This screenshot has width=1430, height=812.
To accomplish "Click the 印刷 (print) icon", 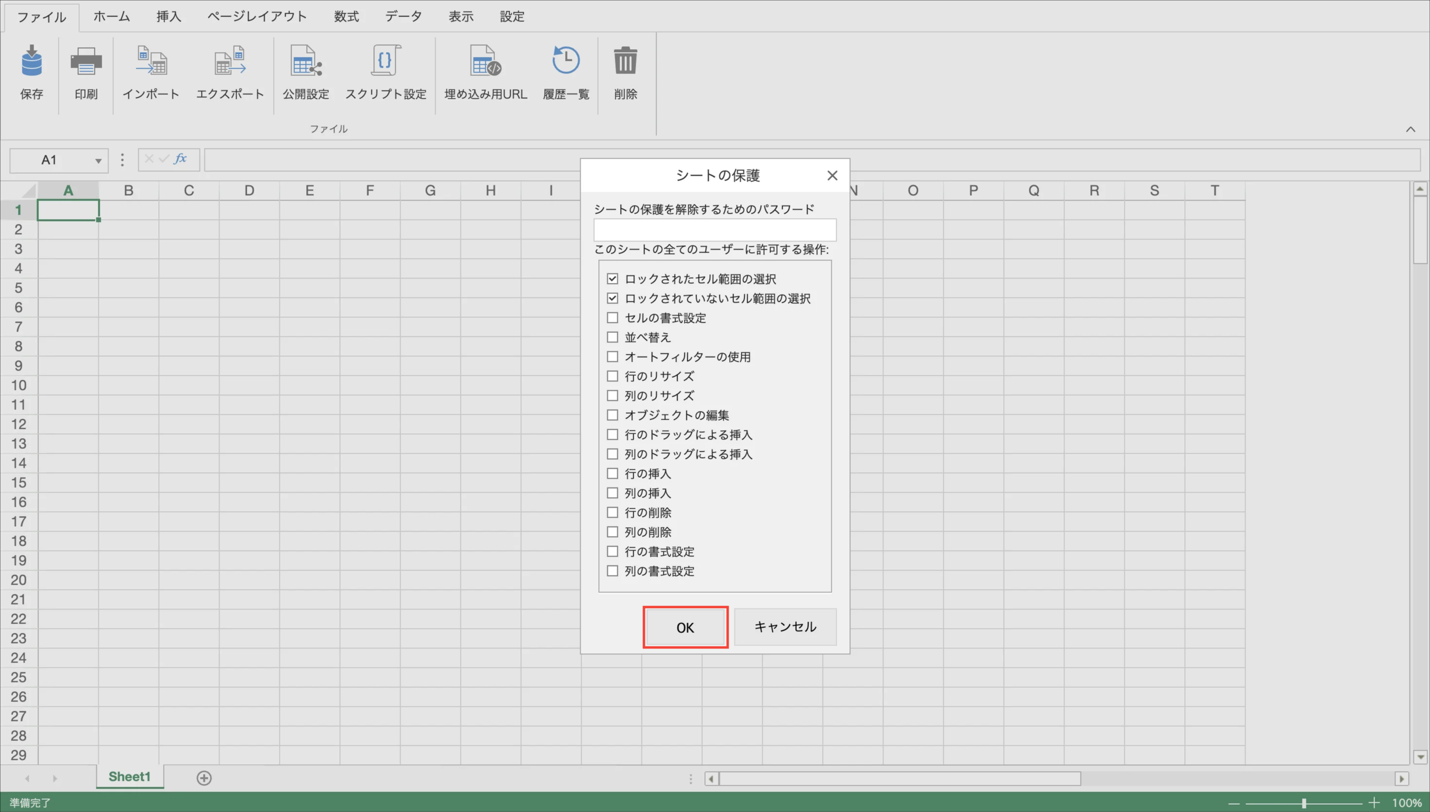I will [86, 61].
